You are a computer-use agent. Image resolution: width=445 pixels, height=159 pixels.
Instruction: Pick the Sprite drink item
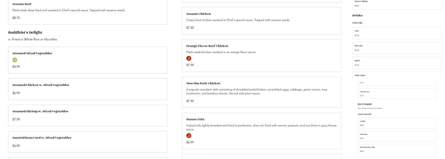click(x=357, y=61)
